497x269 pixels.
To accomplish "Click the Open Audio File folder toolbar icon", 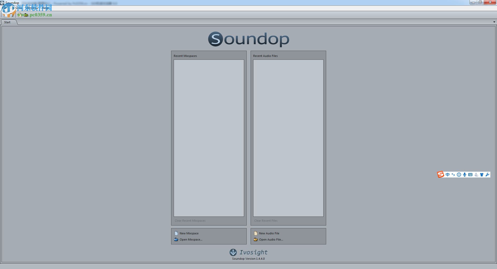I will click(26, 15).
